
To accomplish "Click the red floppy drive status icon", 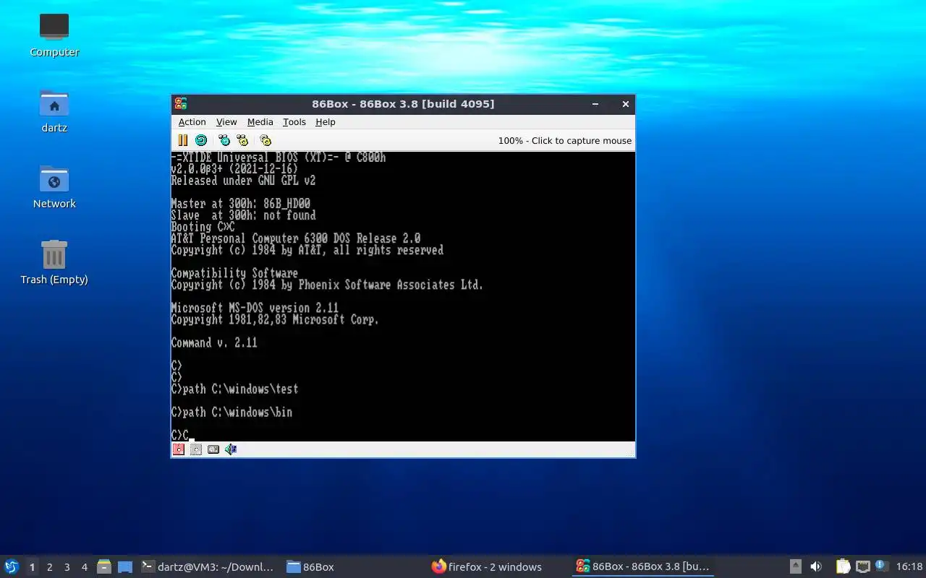I will pos(179,449).
